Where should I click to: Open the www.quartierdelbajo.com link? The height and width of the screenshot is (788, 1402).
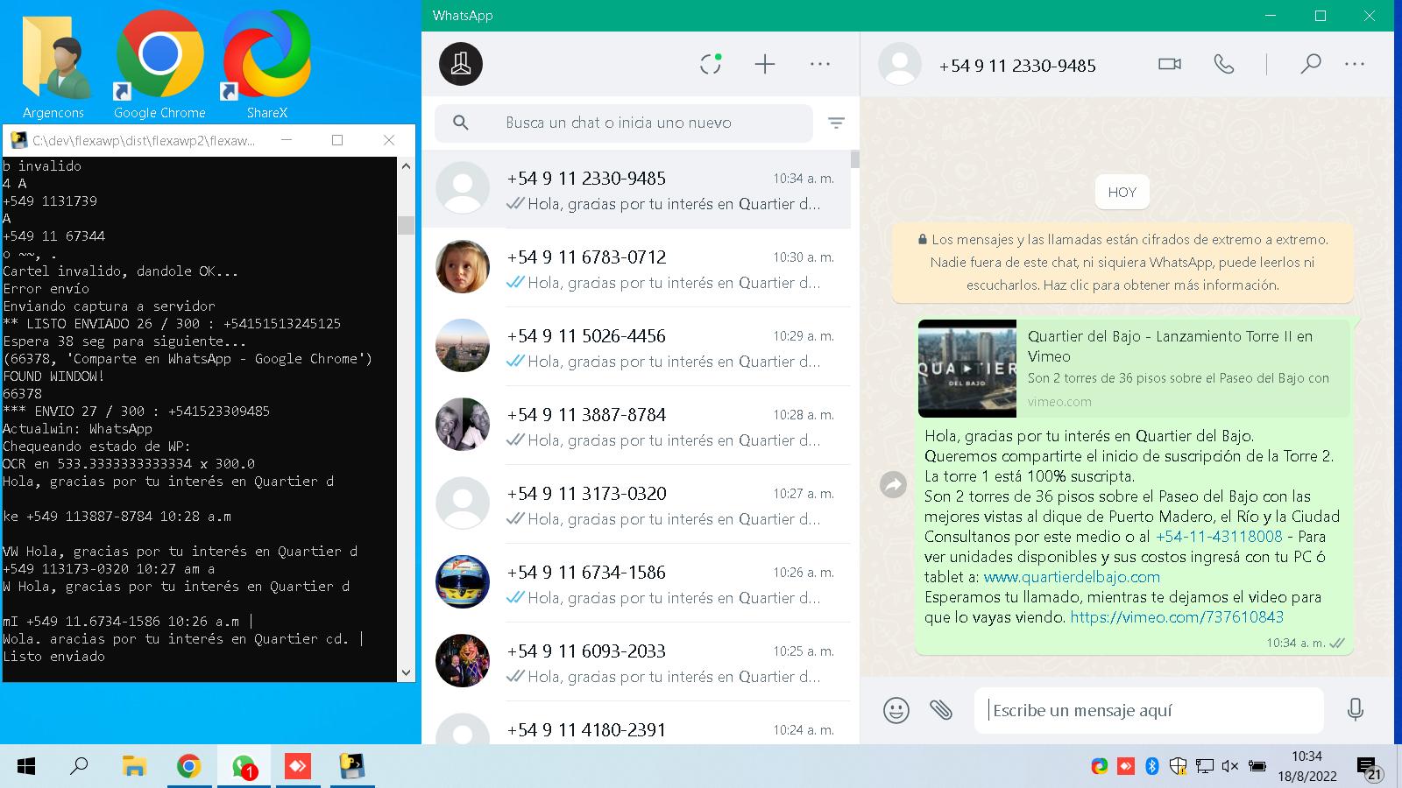(x=1072, y=577)
